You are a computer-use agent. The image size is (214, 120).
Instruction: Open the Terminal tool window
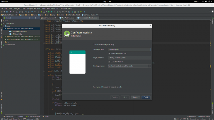click(x=20, y=117)
